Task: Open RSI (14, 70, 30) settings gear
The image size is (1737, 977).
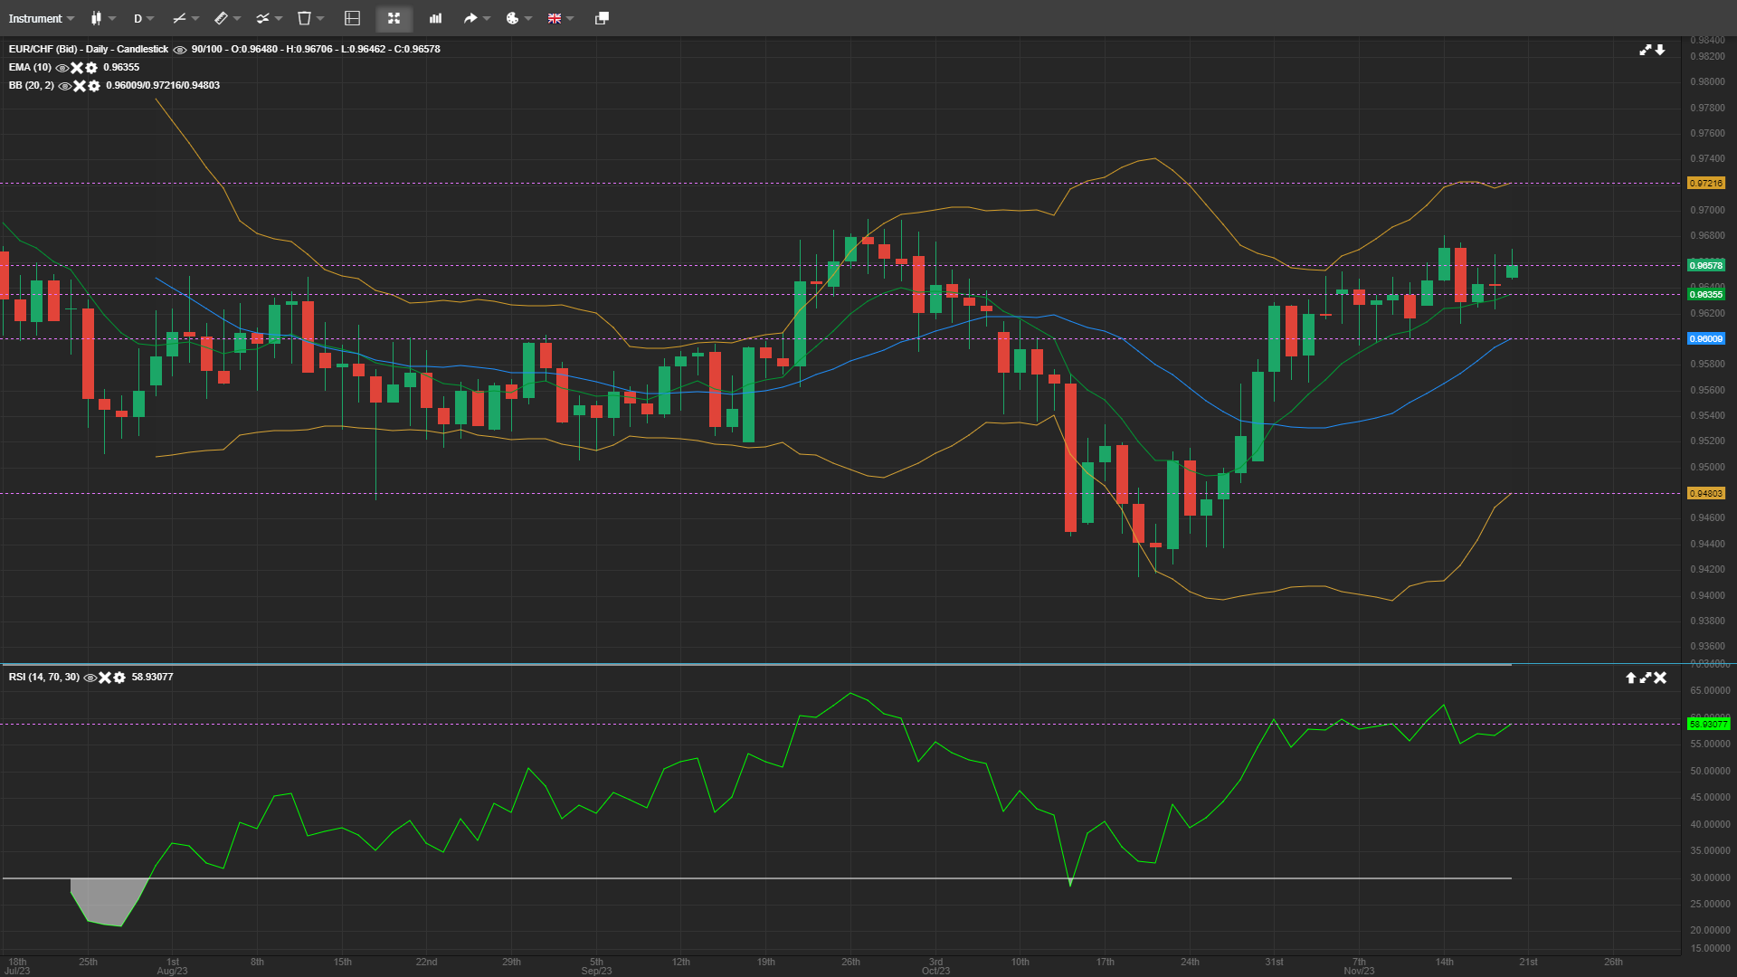Action: click(x=119, y=678)
